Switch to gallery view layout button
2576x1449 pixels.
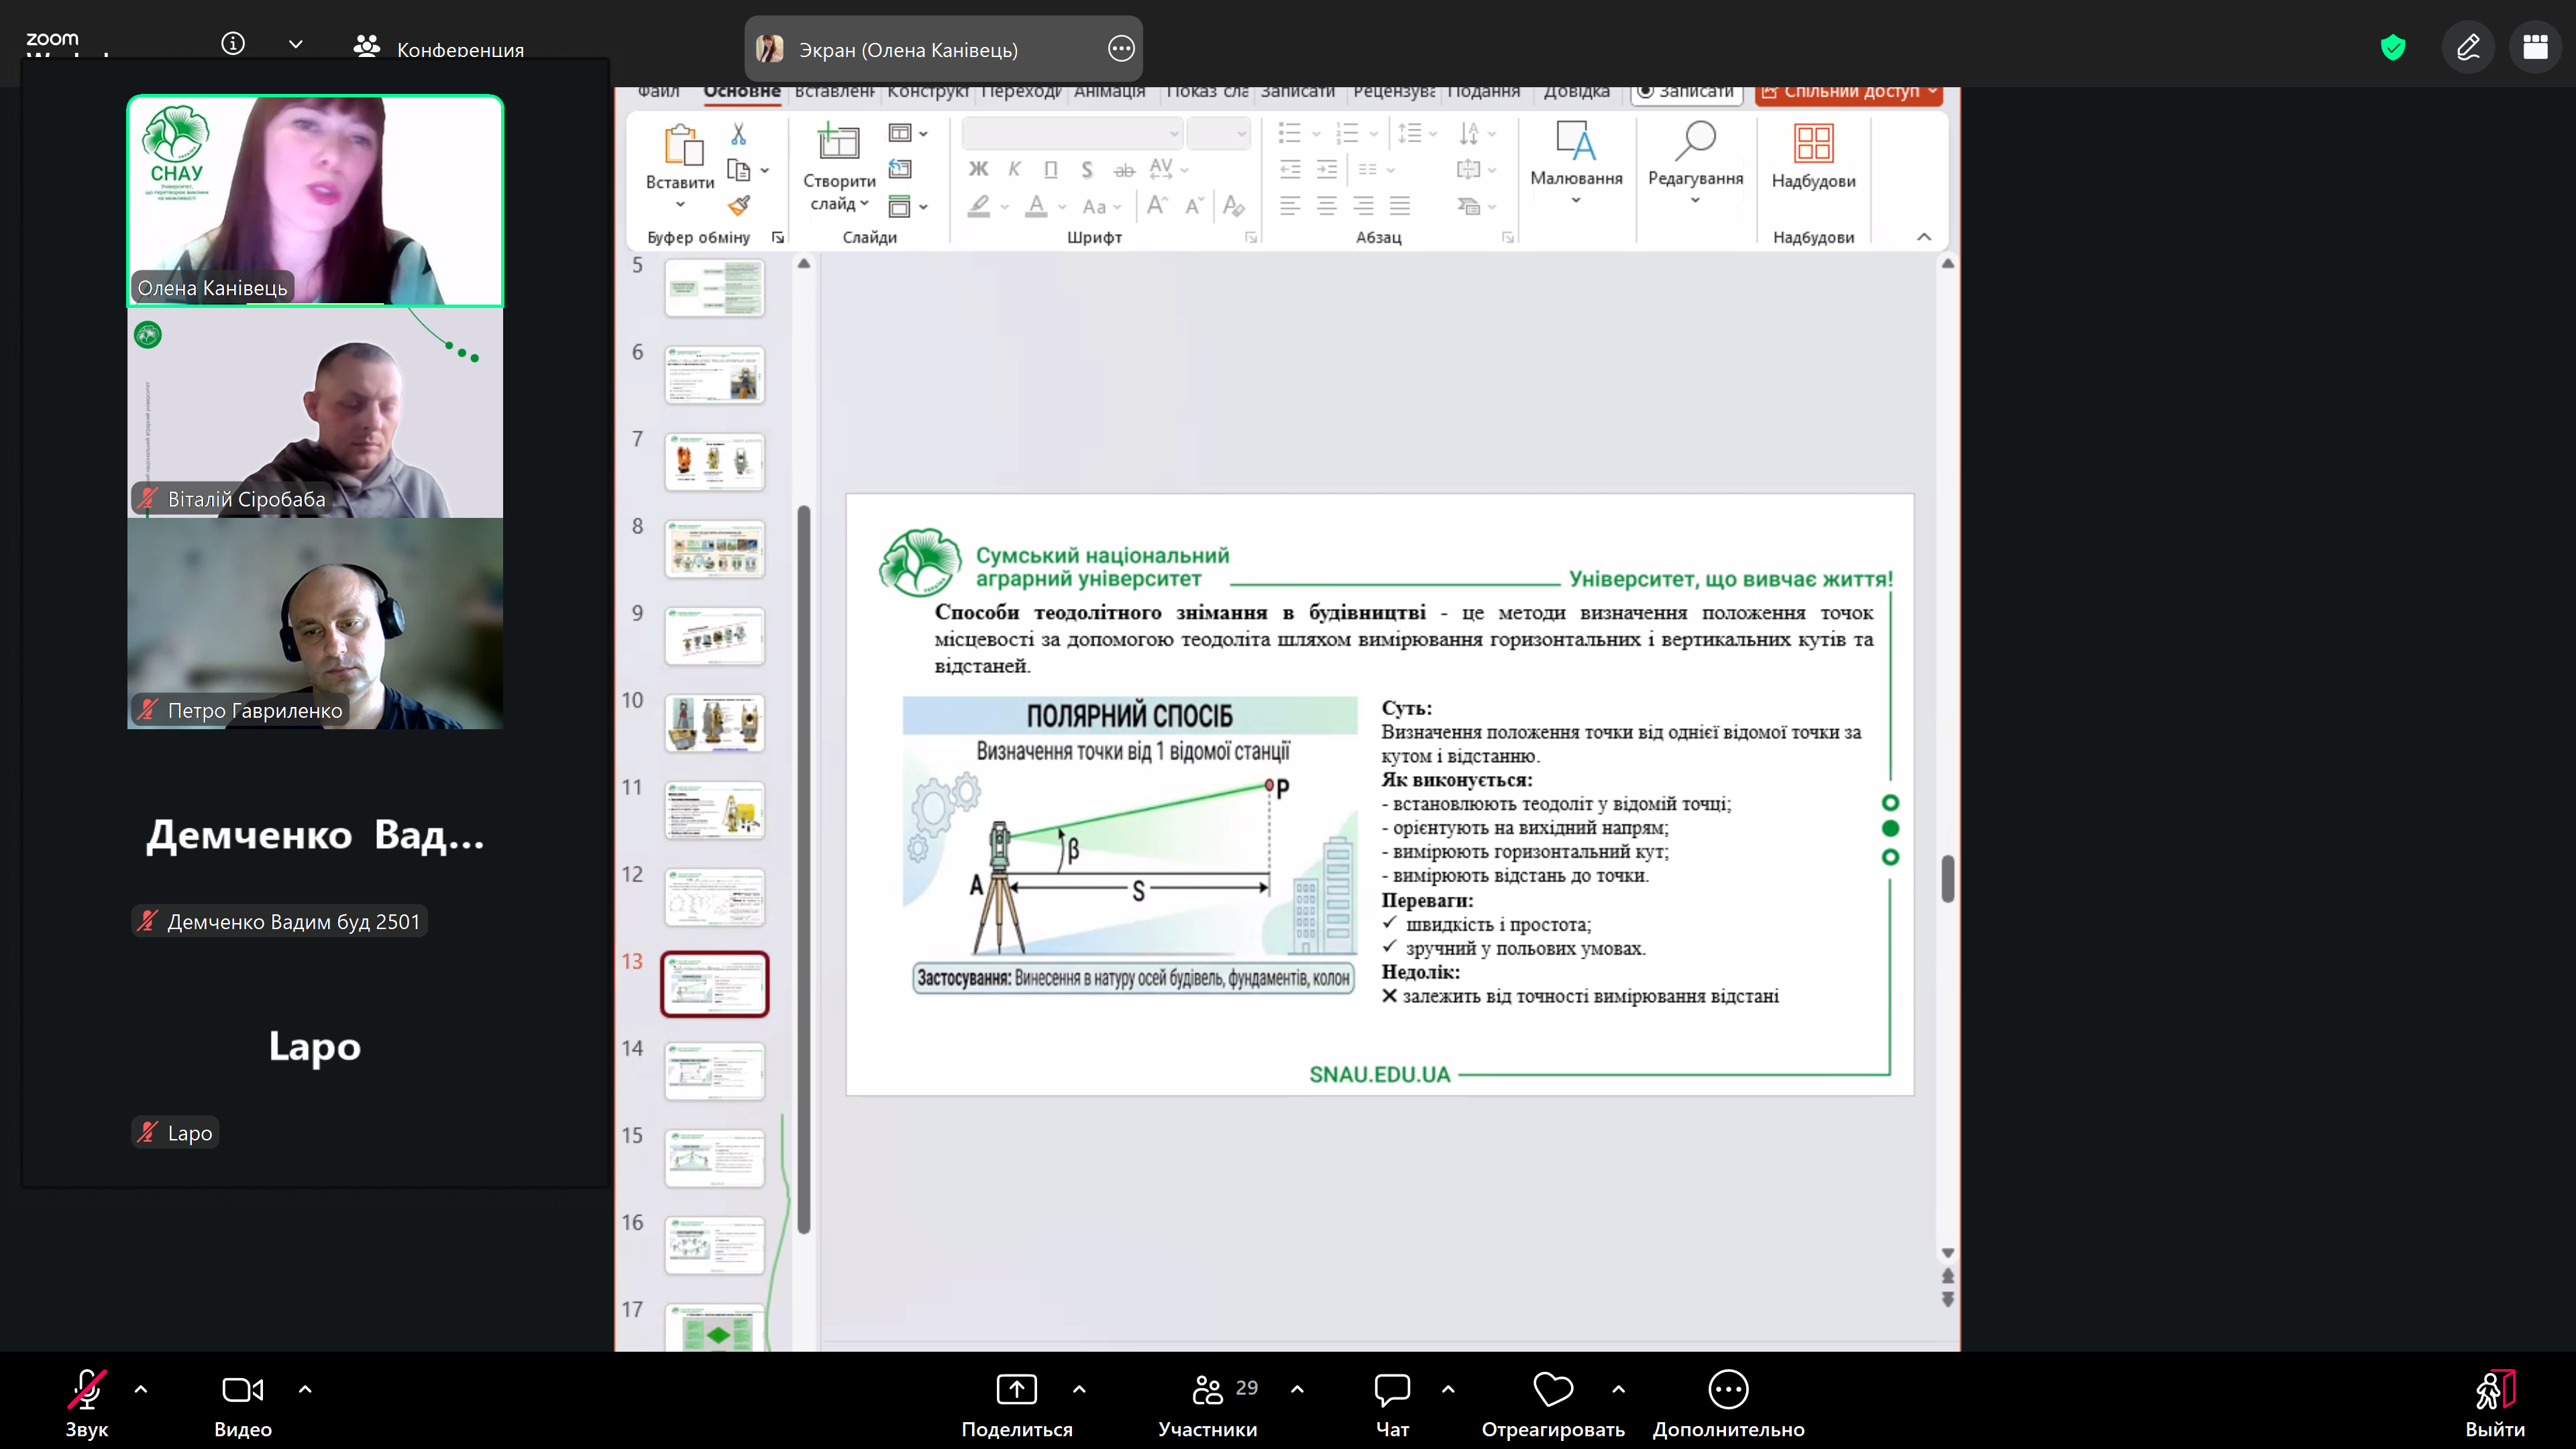(x=2535, y=47)
